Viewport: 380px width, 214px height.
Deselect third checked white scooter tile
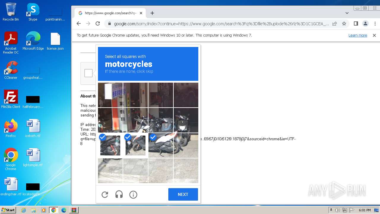coord(161,145)
